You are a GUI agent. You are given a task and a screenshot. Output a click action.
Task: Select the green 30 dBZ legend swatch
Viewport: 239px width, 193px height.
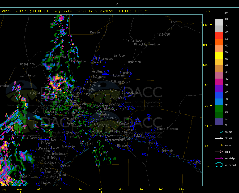pyautogui.click(x=219, y=109)
